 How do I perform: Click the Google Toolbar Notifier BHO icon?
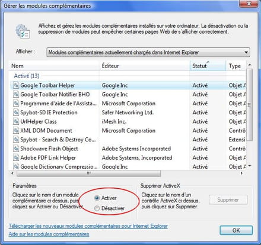pos(16,95)
